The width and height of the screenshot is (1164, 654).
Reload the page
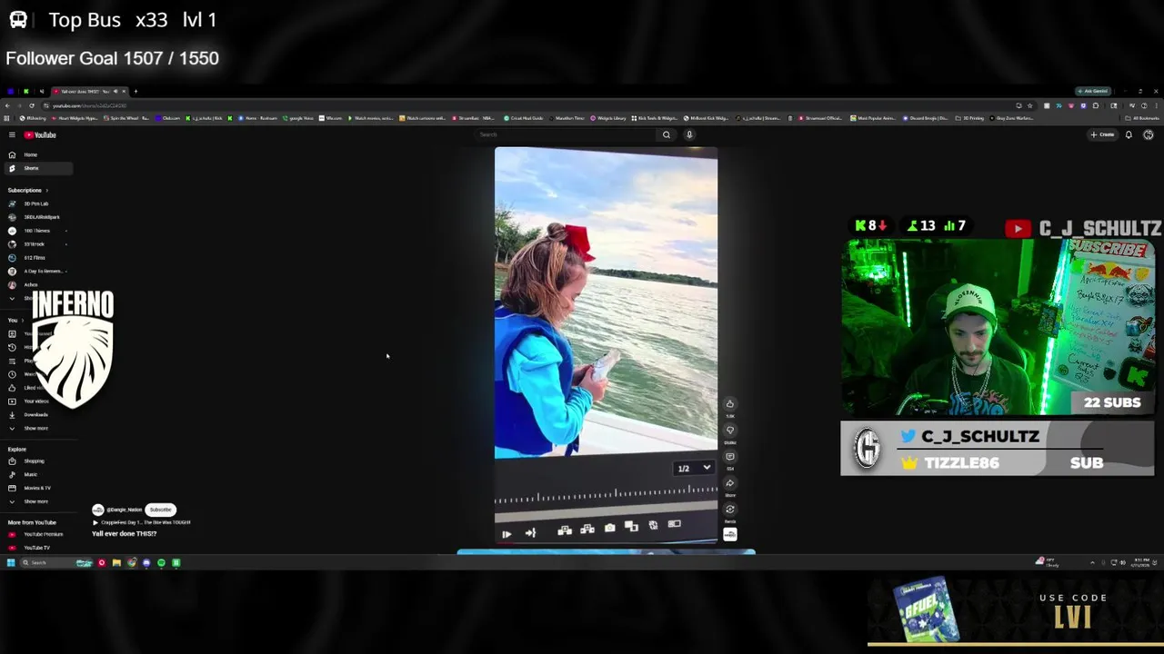click(31, 105)
